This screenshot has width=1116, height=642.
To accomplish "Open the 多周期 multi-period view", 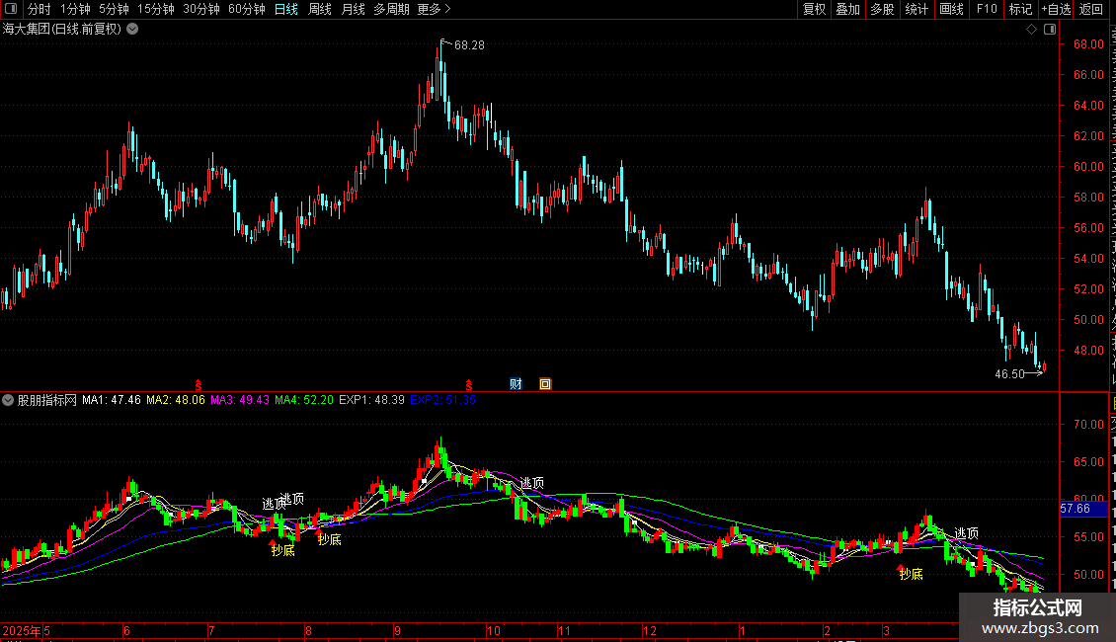I will click(391, 9).
